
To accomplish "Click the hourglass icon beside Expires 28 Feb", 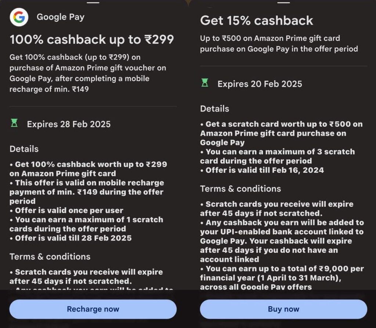I will coord(14,124).
